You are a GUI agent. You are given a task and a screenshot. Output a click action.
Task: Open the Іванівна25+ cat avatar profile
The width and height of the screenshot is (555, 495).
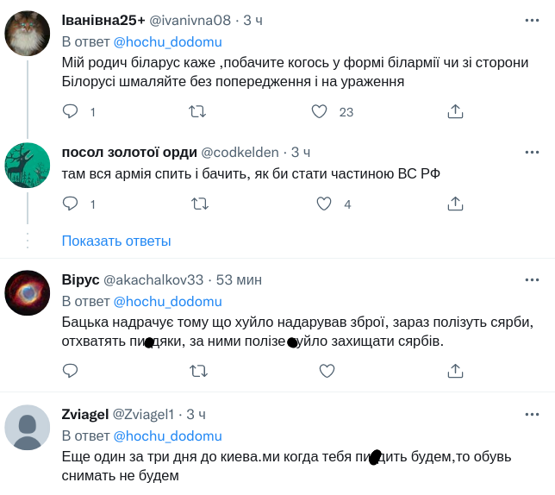[28, 34]
